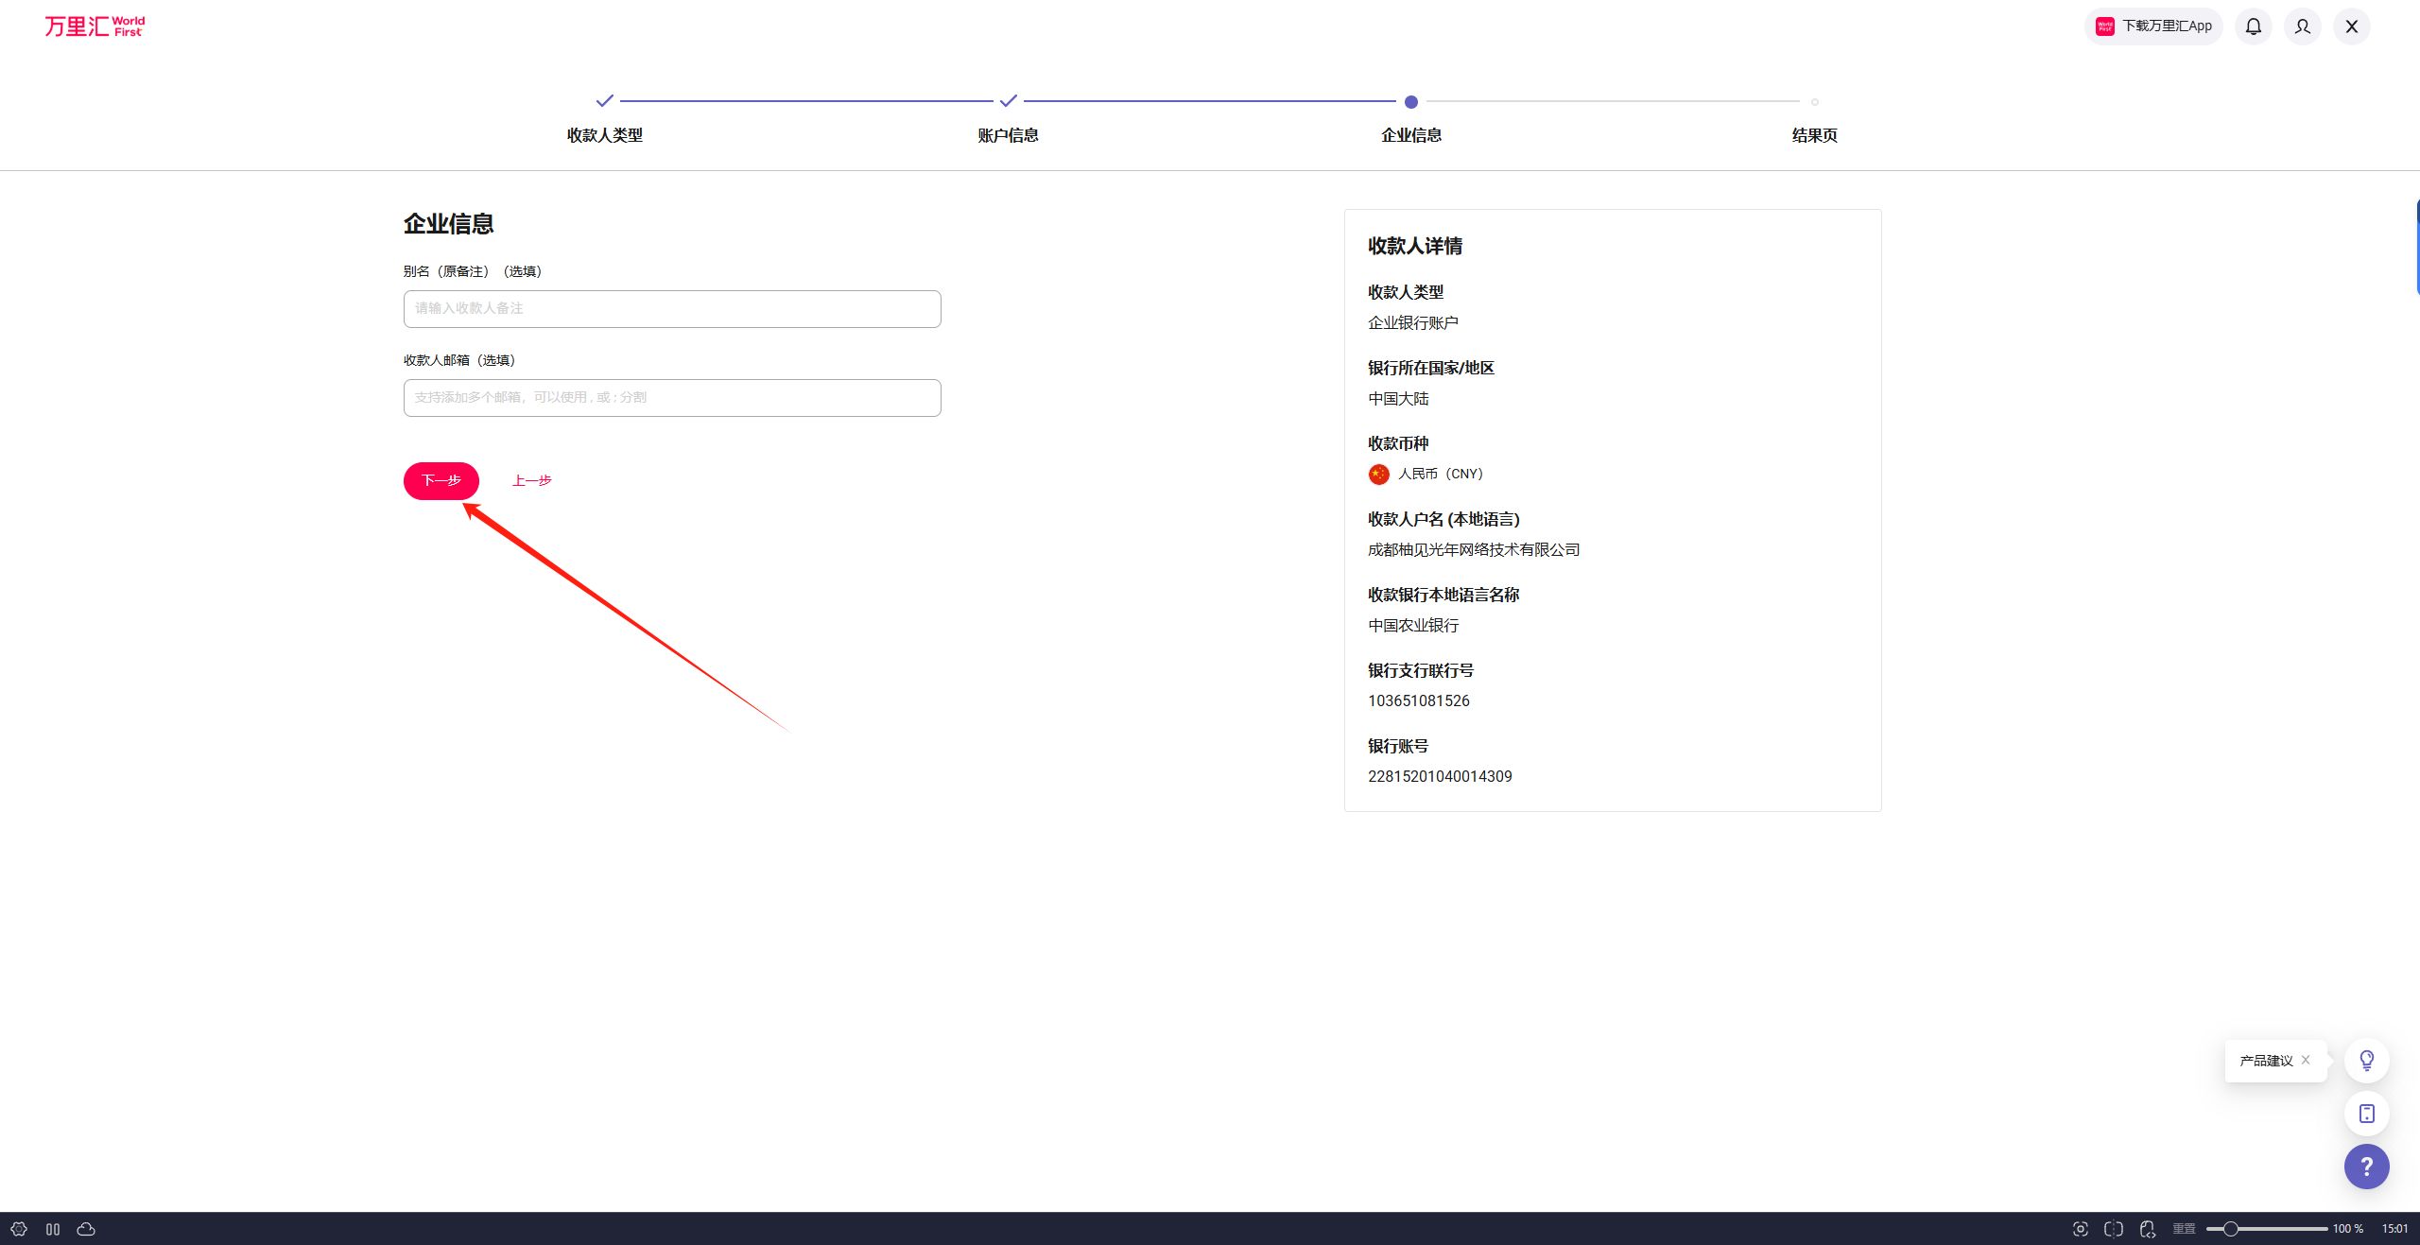Focus the 别名 alias remark input field
This screenshot has height=1245, width=2420.
click(x=672, y=309)
